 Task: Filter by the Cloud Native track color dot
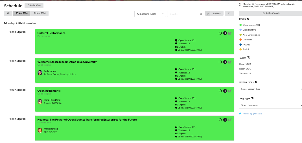(x=240, y=30)
